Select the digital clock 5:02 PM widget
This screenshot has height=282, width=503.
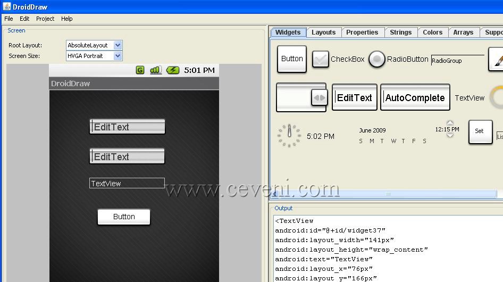[321, 137]
